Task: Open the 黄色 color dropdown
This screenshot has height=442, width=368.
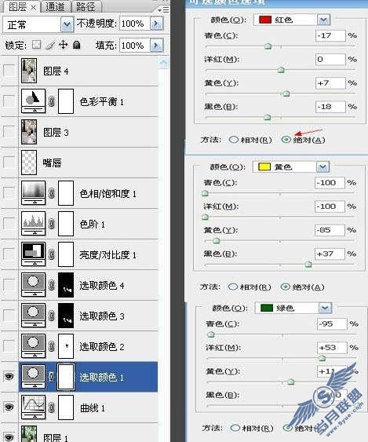Action: click(322, 167)
